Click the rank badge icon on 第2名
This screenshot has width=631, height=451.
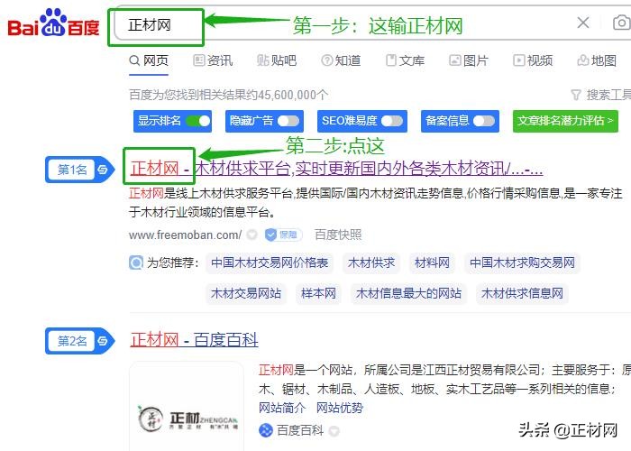(x=103, y=341)
